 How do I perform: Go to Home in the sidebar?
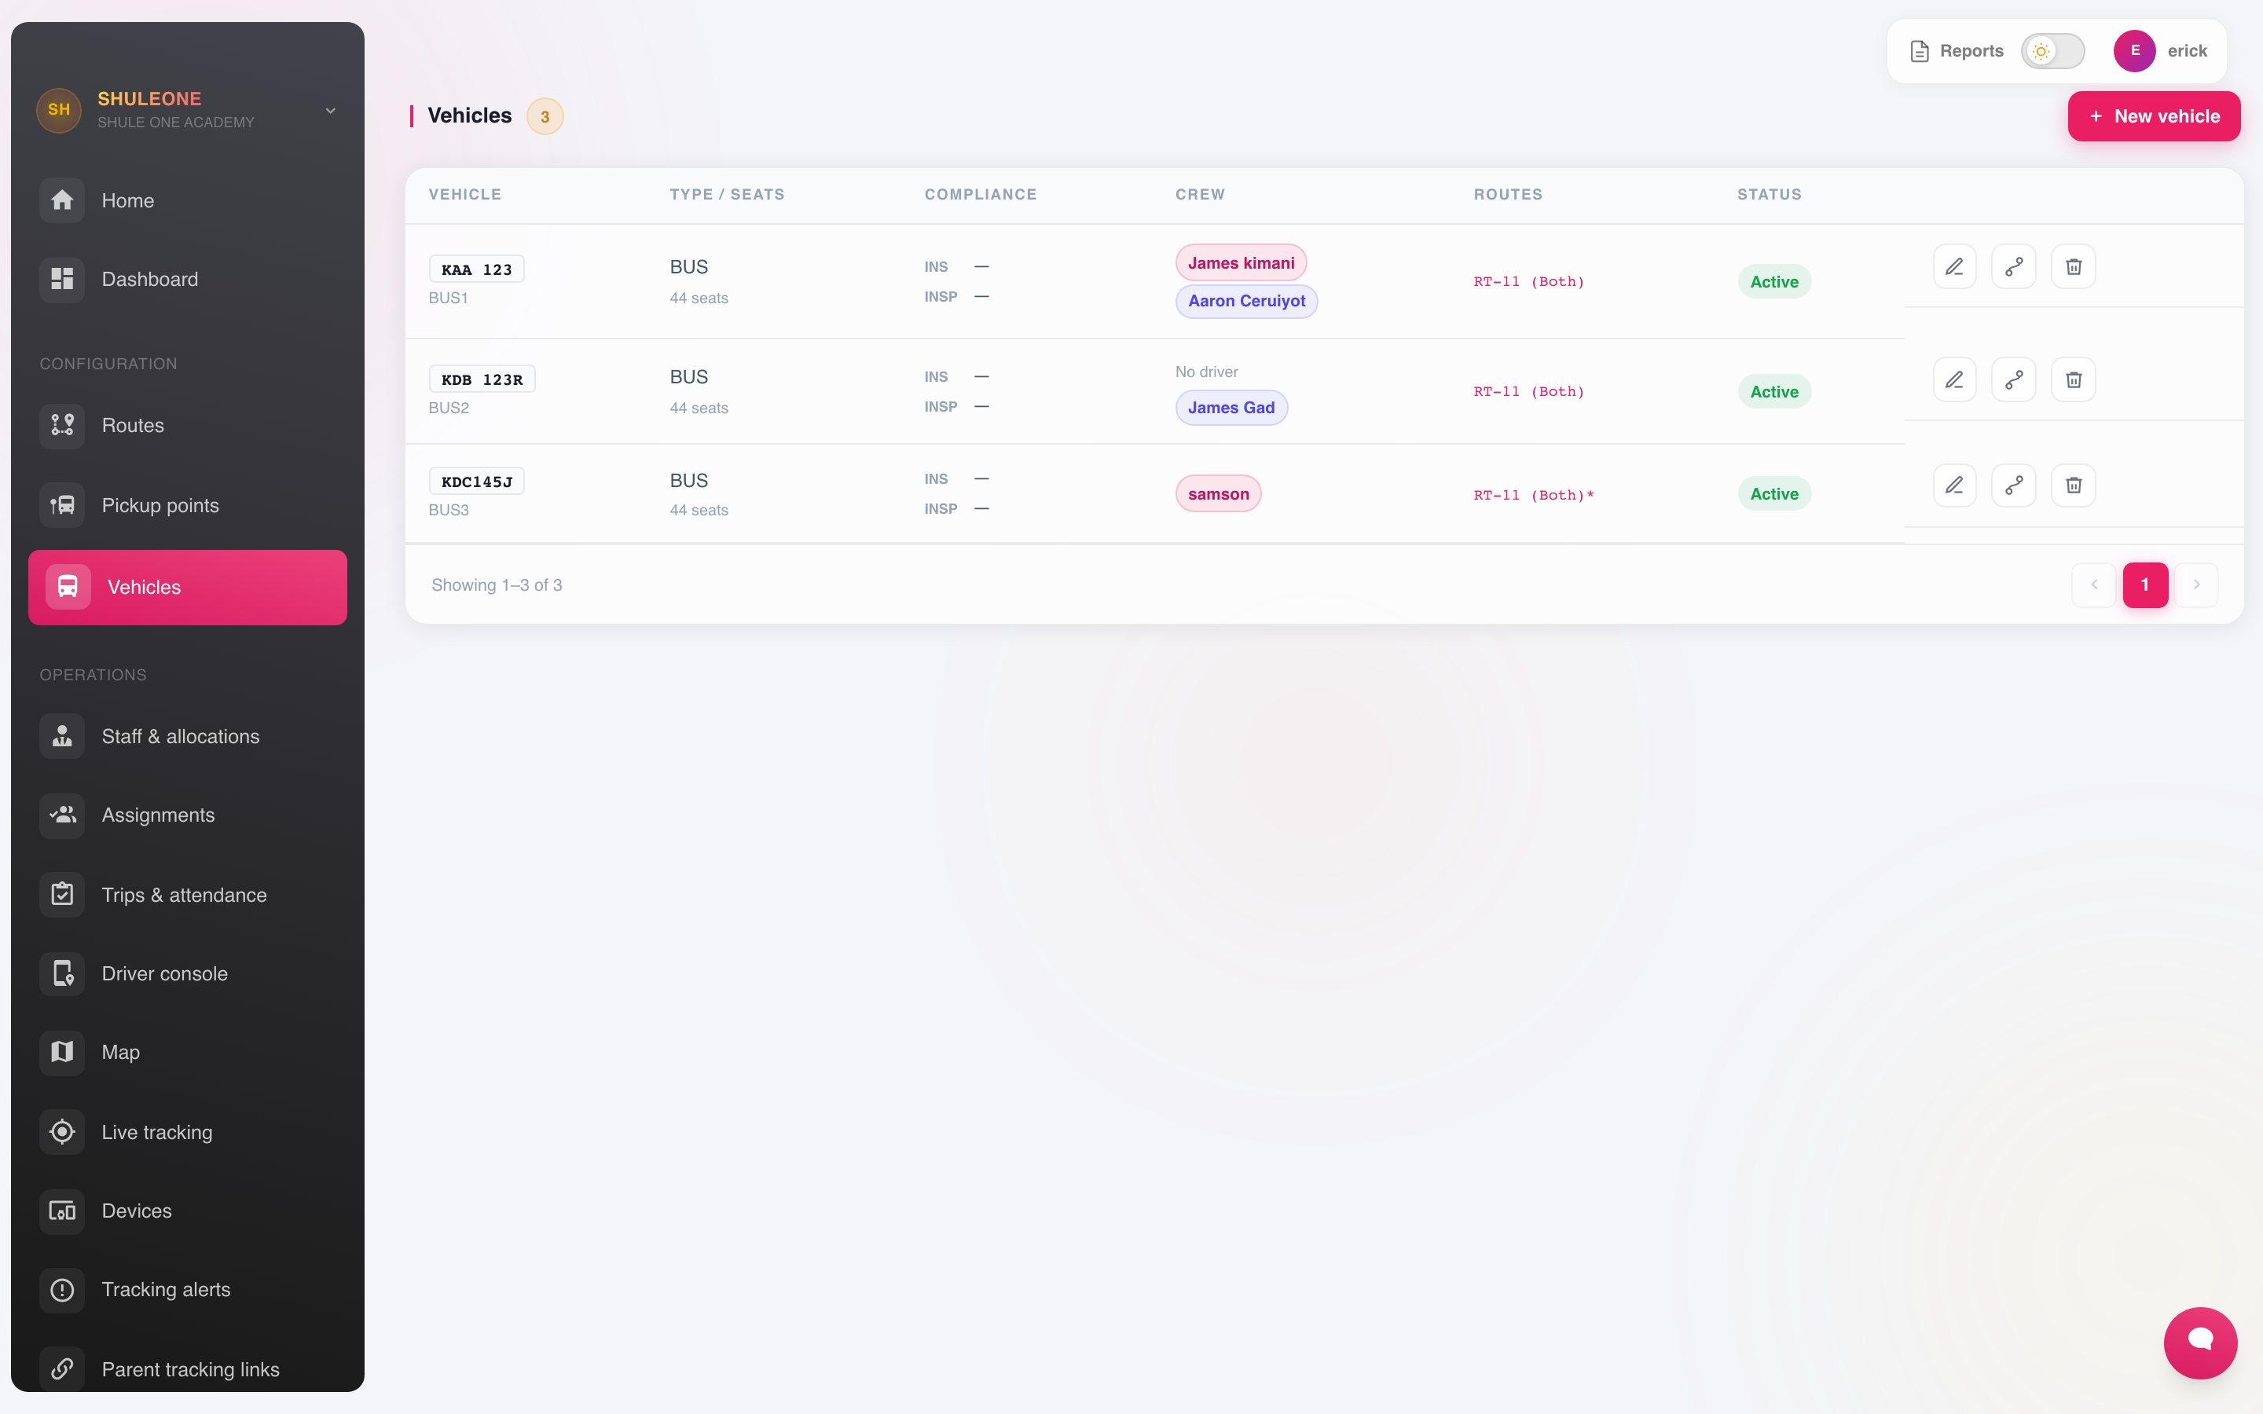[187, 200]
